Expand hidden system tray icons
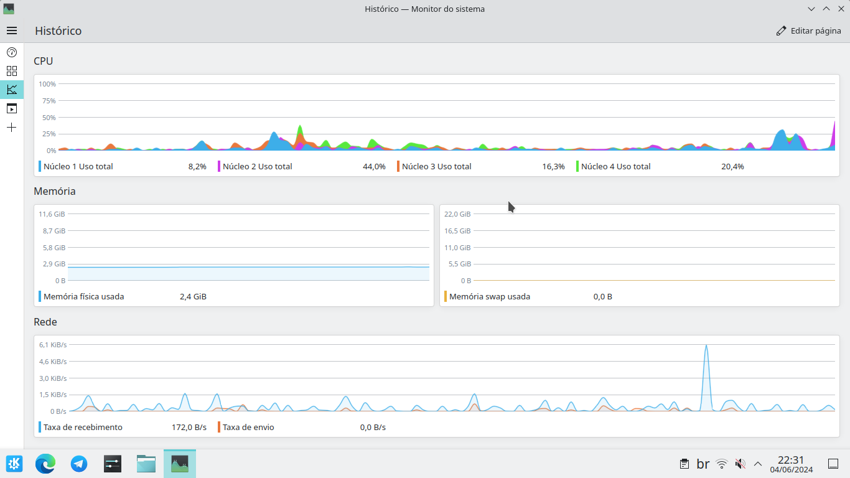 [x=758, y=464]
